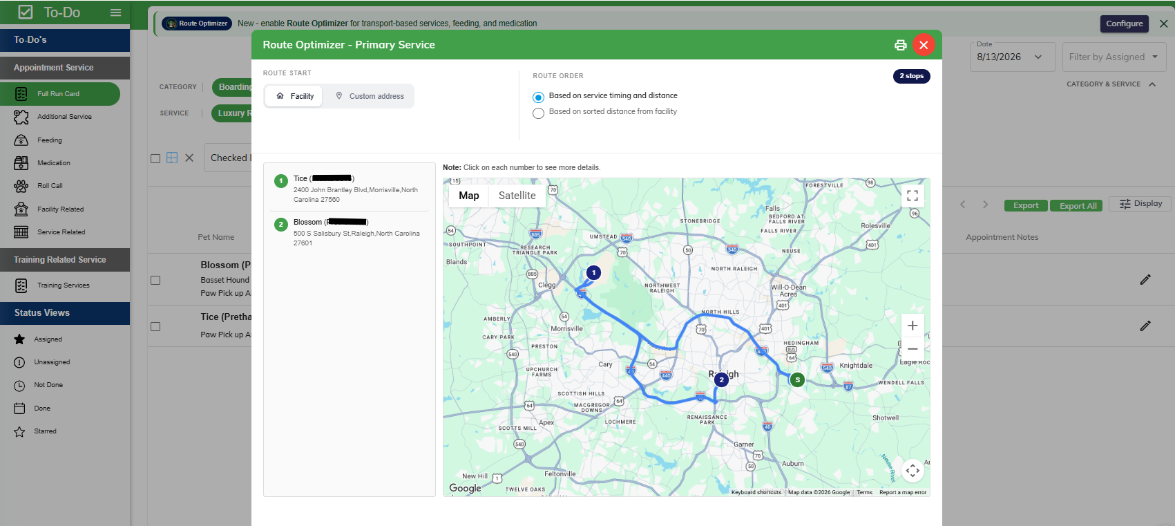Click the Starred outline star icon
Screen dimensions: 1175x526
point(19,431)
